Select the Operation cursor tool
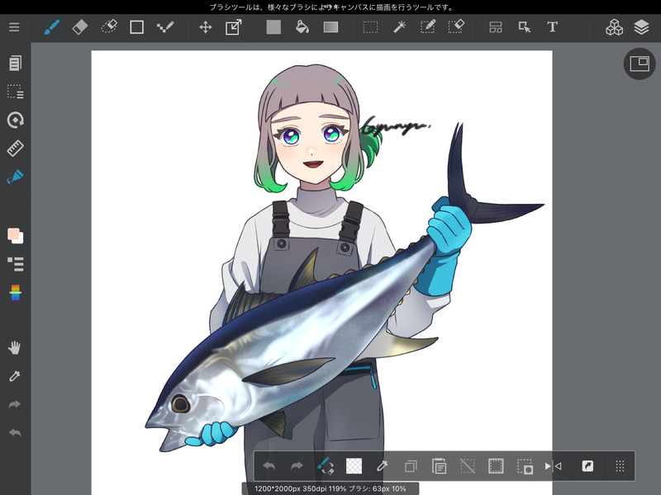Screen dimensions: 661x495 click(525, 27)
